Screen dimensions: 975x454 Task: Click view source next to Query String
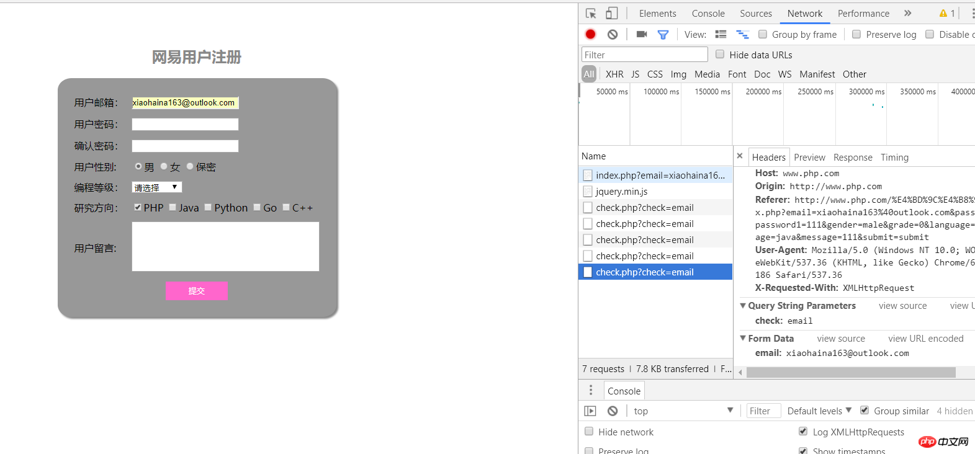tap(902, 306)
